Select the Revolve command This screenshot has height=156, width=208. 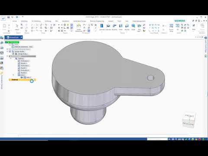click(x=114, y=27)
